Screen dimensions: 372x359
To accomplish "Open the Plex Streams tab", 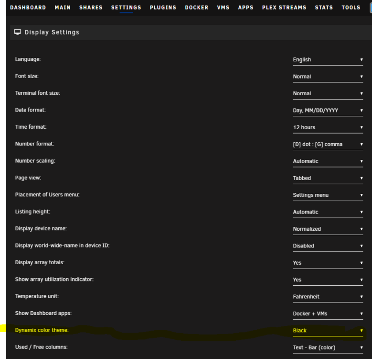I will [284, 8].
